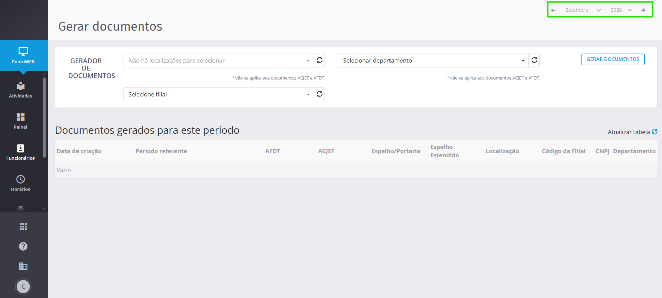Click the Departamento column header
The height and width of the screenshot is (298, 662).
[634, 151]
